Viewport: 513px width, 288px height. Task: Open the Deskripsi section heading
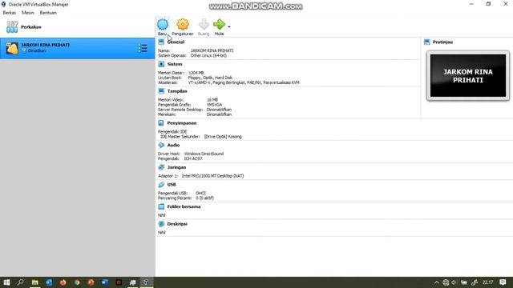[x=177, y=224]
